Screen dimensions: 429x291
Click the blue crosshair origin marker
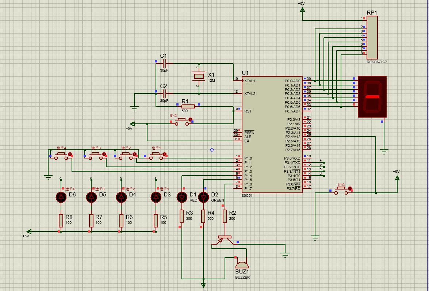212,150
